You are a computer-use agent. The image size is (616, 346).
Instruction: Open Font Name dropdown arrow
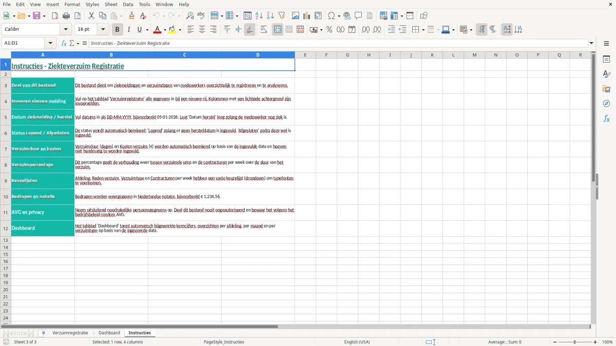[x=66, y=30]
